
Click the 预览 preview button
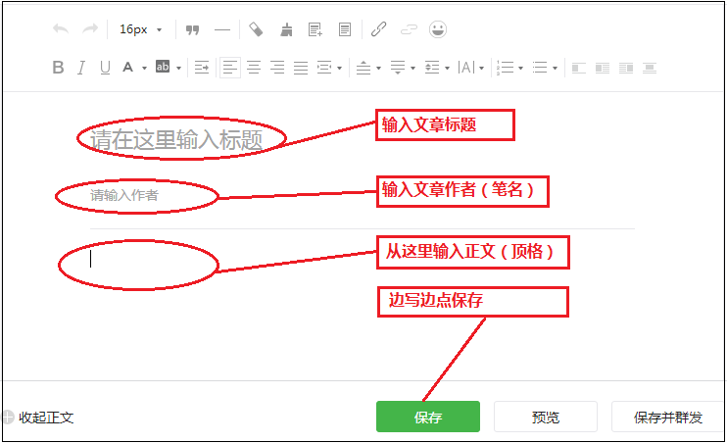[546, 417]
